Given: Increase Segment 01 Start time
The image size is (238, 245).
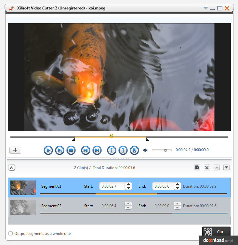Looking at the screenshot, I should [128, 184].
